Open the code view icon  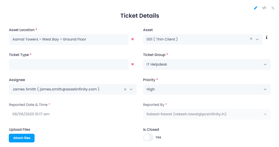[x=264, y=8]
